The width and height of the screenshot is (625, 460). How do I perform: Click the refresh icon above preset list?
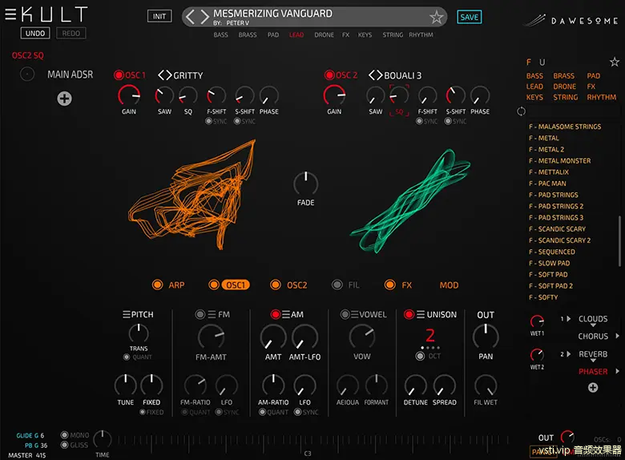[x=522, y=111]
